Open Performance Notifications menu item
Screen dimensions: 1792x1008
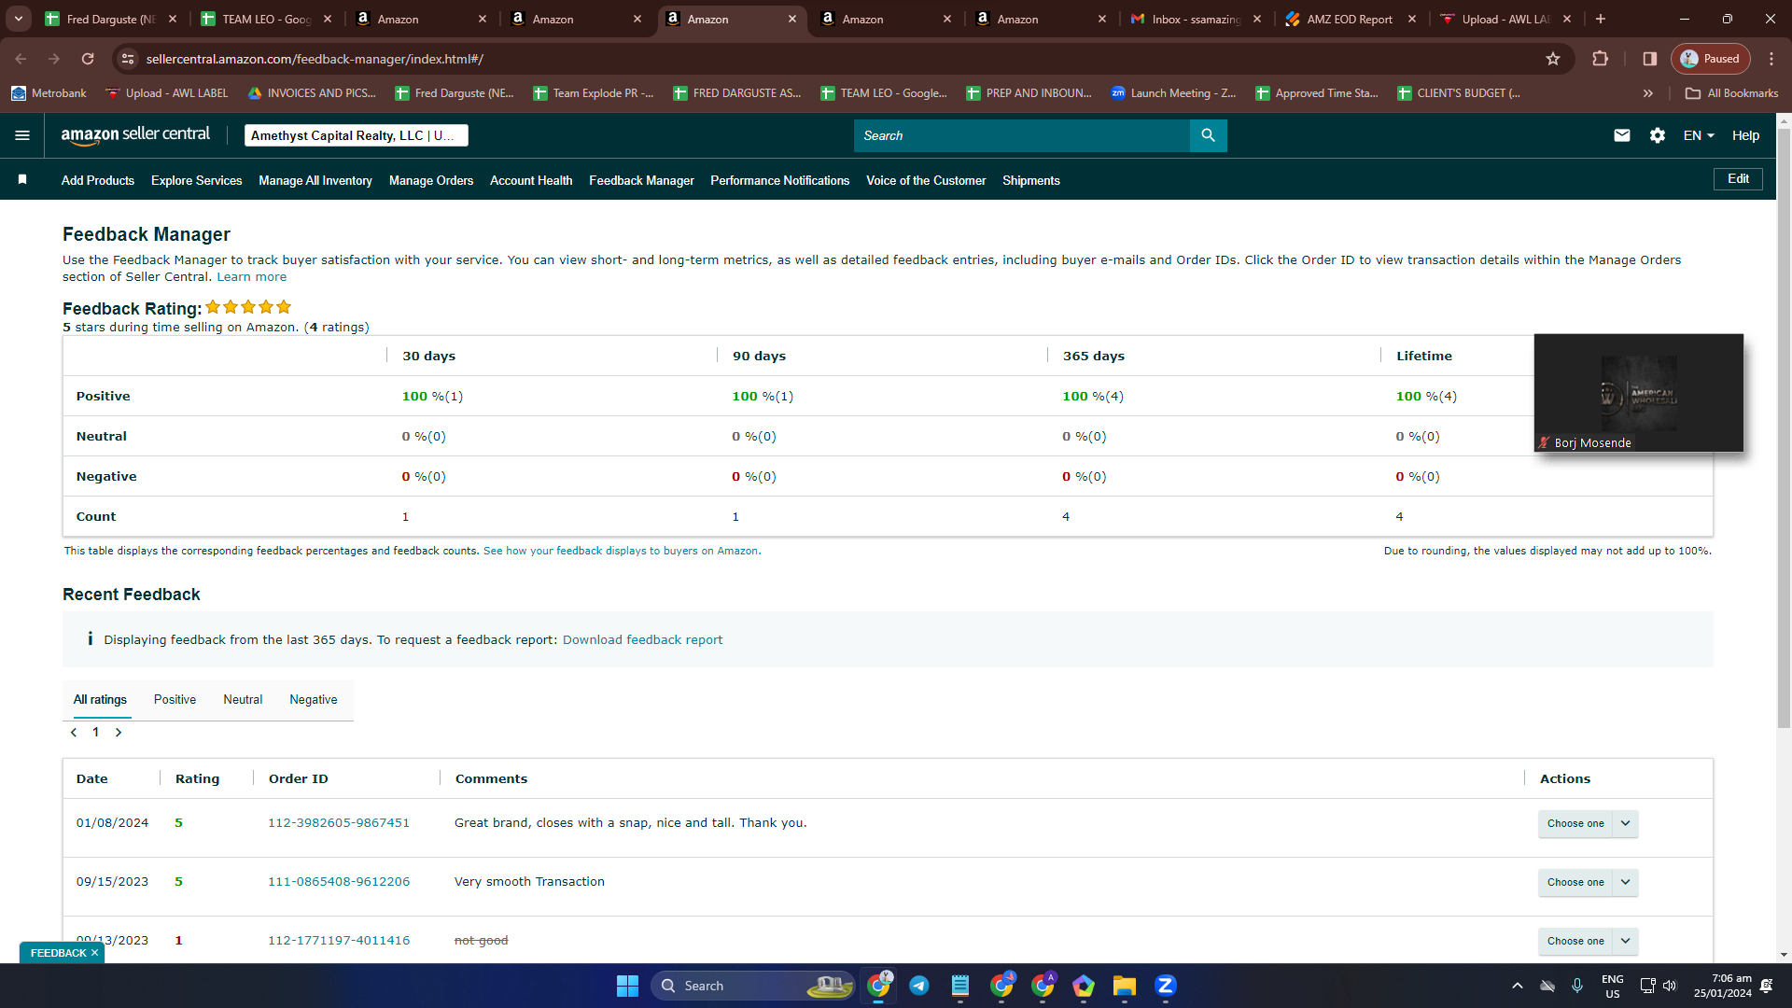(x=779, y=181)
